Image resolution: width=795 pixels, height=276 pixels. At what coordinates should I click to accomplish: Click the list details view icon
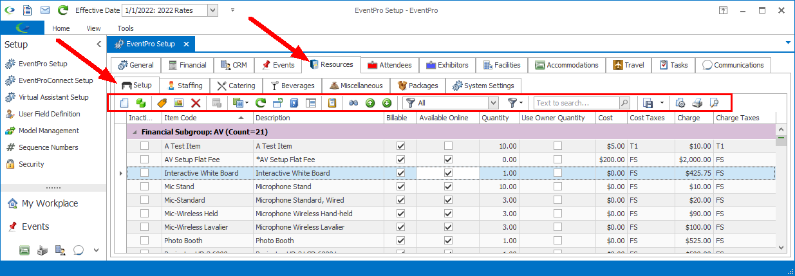point(311,103)
